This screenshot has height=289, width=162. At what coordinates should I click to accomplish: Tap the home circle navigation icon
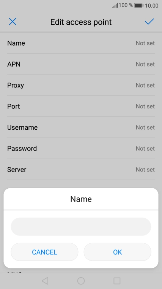click(x=81, y=281)
